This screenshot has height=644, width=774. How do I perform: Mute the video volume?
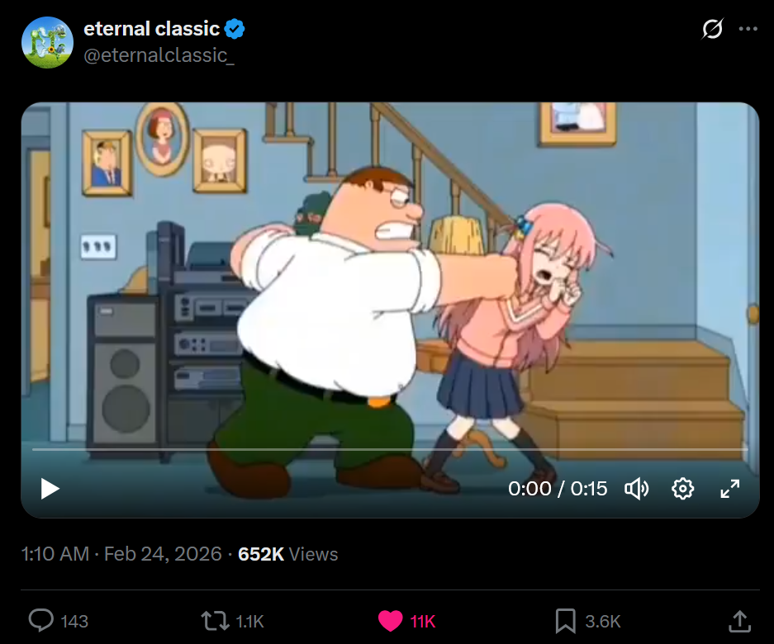tap(637, 489)
